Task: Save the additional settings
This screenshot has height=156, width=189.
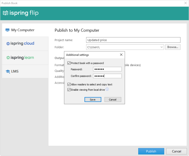Action: point(93,100)
